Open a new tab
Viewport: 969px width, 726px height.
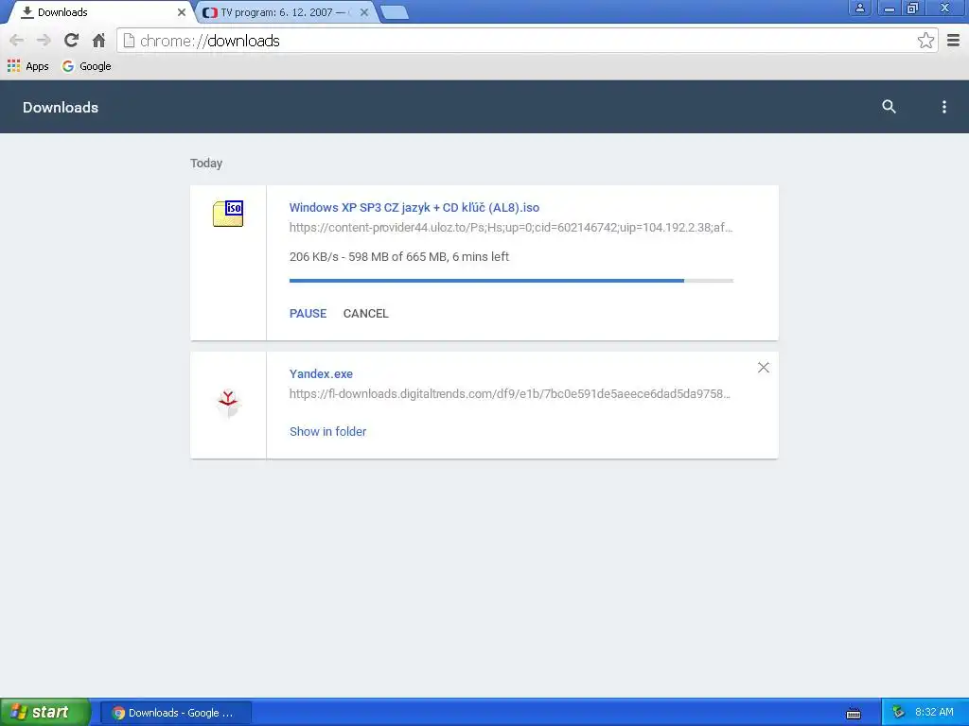[394, 12]
